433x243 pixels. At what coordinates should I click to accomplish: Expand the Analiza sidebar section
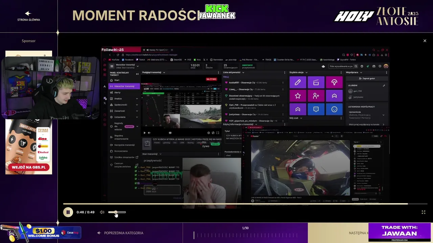(x=137, y=99)
